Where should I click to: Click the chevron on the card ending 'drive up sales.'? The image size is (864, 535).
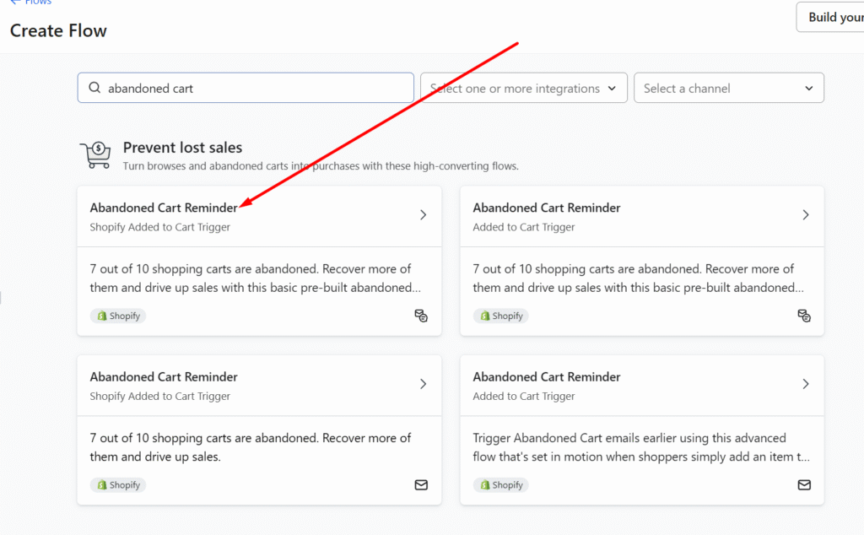click(x=423, y=384)
